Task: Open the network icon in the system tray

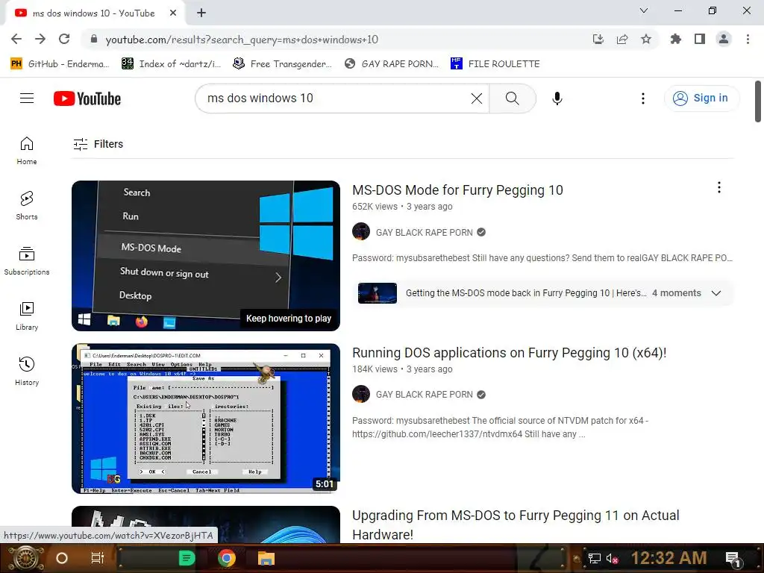Action: (595, 558)
